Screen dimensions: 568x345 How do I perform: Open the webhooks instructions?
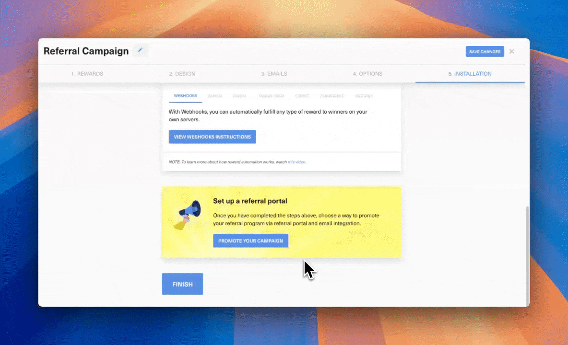point(212,137)
